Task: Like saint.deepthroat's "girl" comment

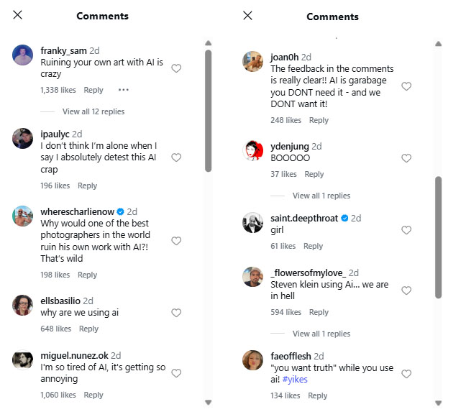Action: (x=406, y=230)
